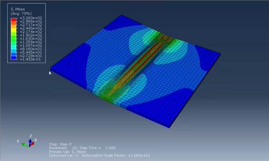Viewport: 269px width, 161px height.
Task: Click the legend value +1.087e+02
Action: tap(31, 45)
